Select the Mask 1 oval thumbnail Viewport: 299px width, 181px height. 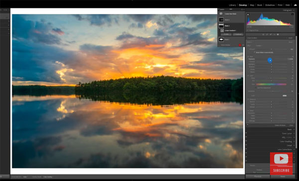pyautogui.click(x=221, y=39)
